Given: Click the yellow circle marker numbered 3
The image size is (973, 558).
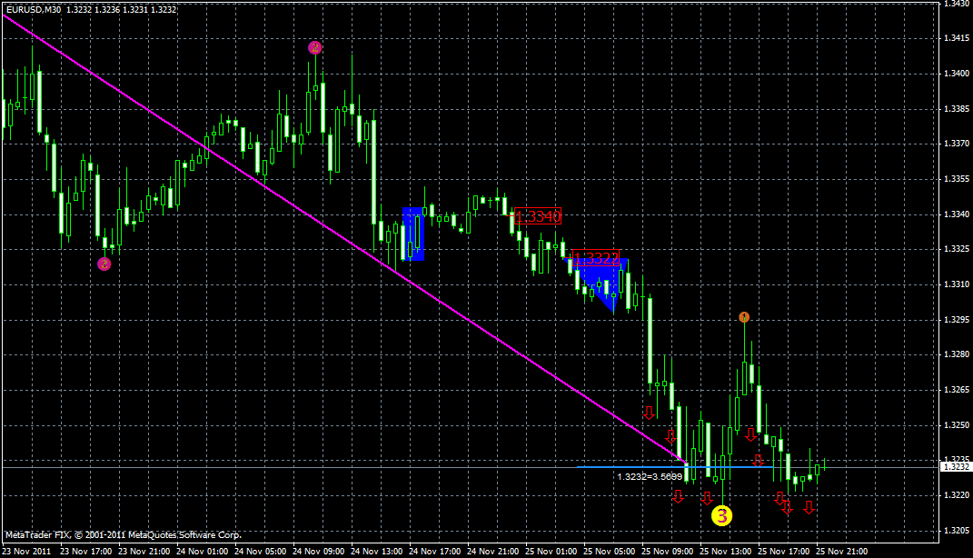Looking at the screenshot, I should click(x=722, y=515).
